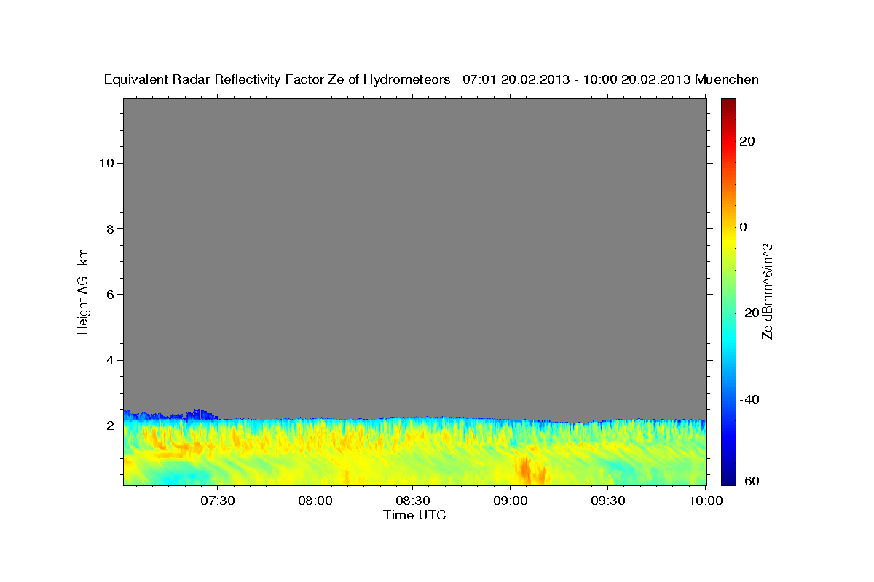Click the colorbar label '0'
874x582 pixels.
click(x=743, y=227)
